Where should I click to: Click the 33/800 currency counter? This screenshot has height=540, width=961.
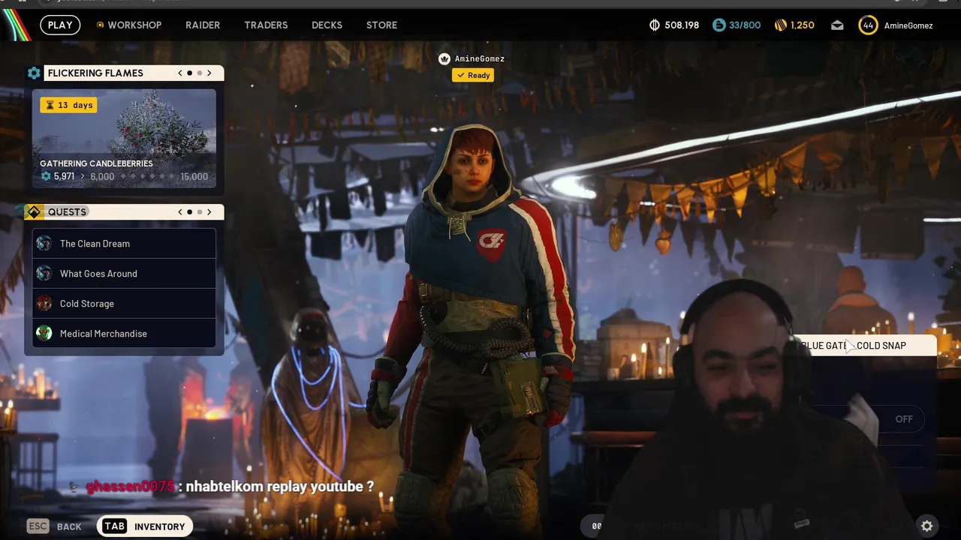point(745,25)
